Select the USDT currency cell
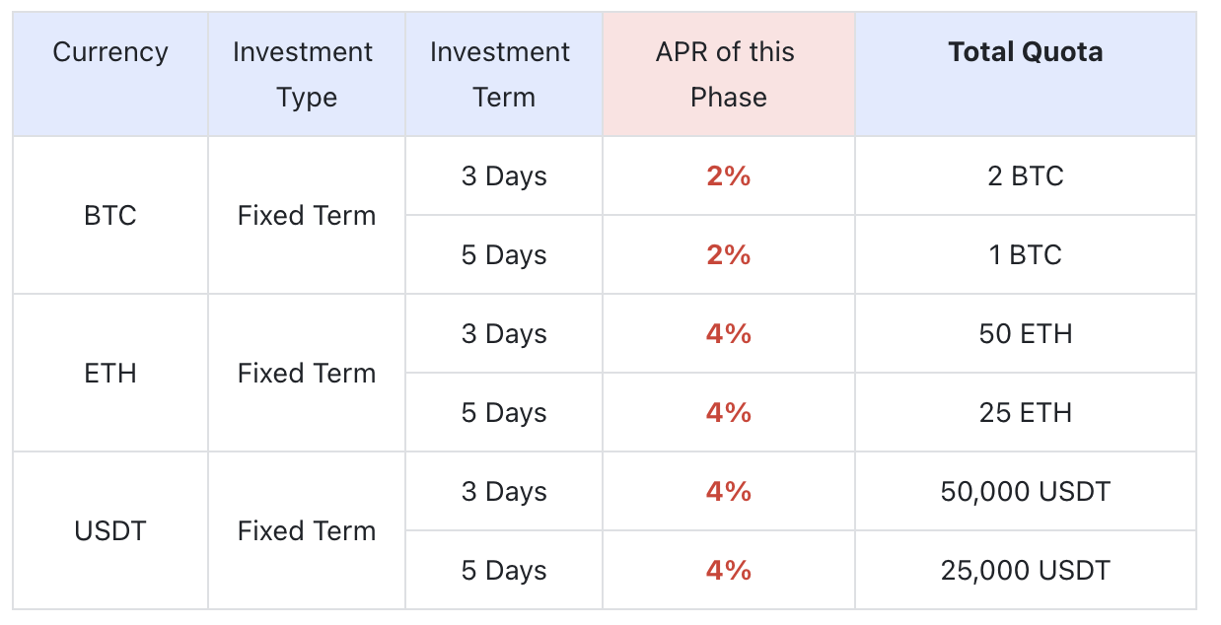The width and height of the screenshot is (1221, 625). 110,531
